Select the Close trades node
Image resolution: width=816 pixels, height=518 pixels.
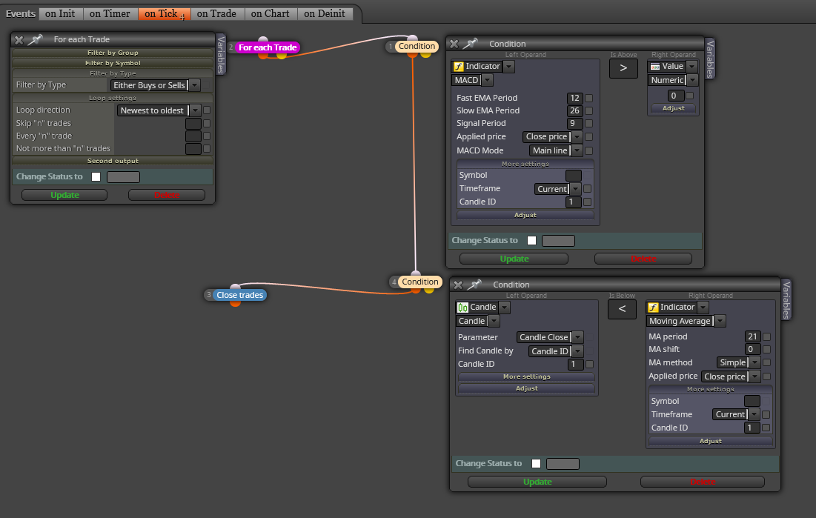[240, 295]
